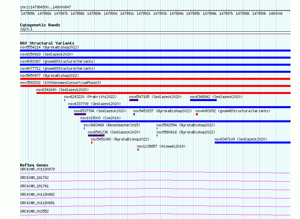Click nsv4083052 (gnomADStructuralVariants) label

click(233, 111)
